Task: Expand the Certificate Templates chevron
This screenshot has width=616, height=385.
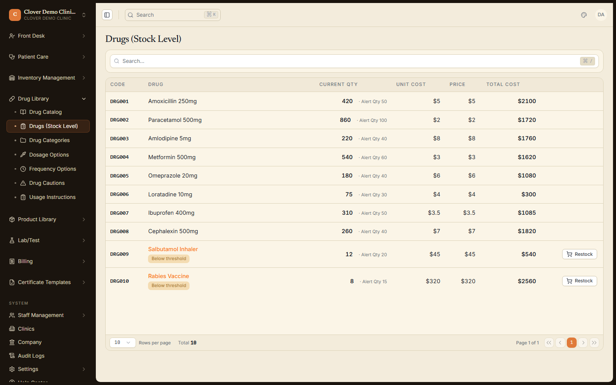Action: click(84, 282)
